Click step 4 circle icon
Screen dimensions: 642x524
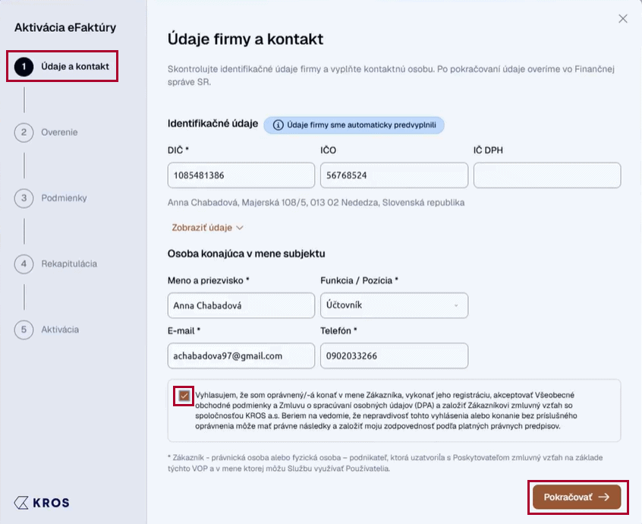24,264
